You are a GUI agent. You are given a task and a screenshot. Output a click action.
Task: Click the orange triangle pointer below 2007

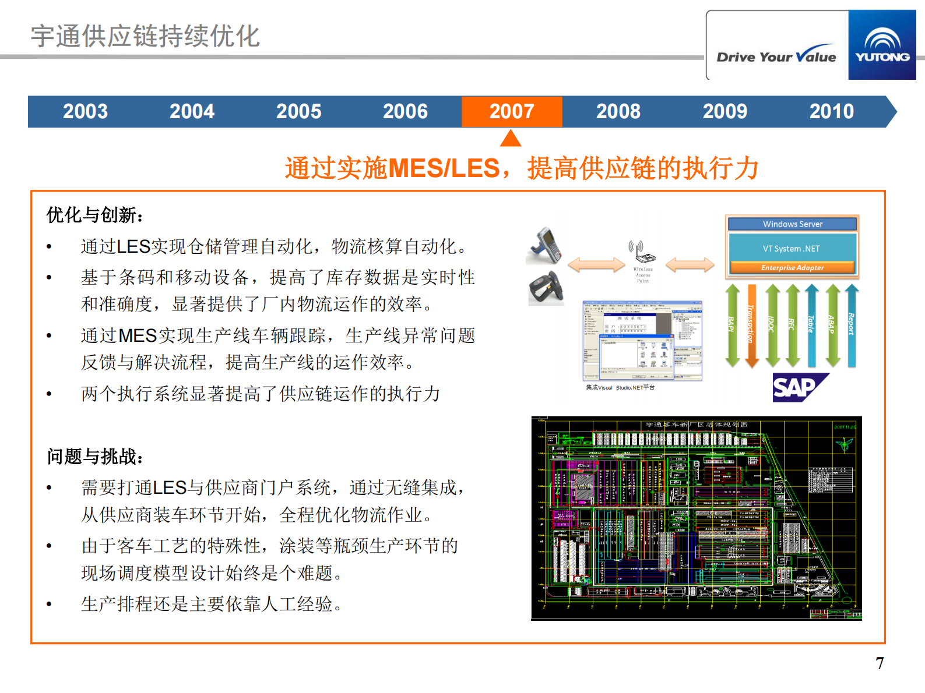511,138
